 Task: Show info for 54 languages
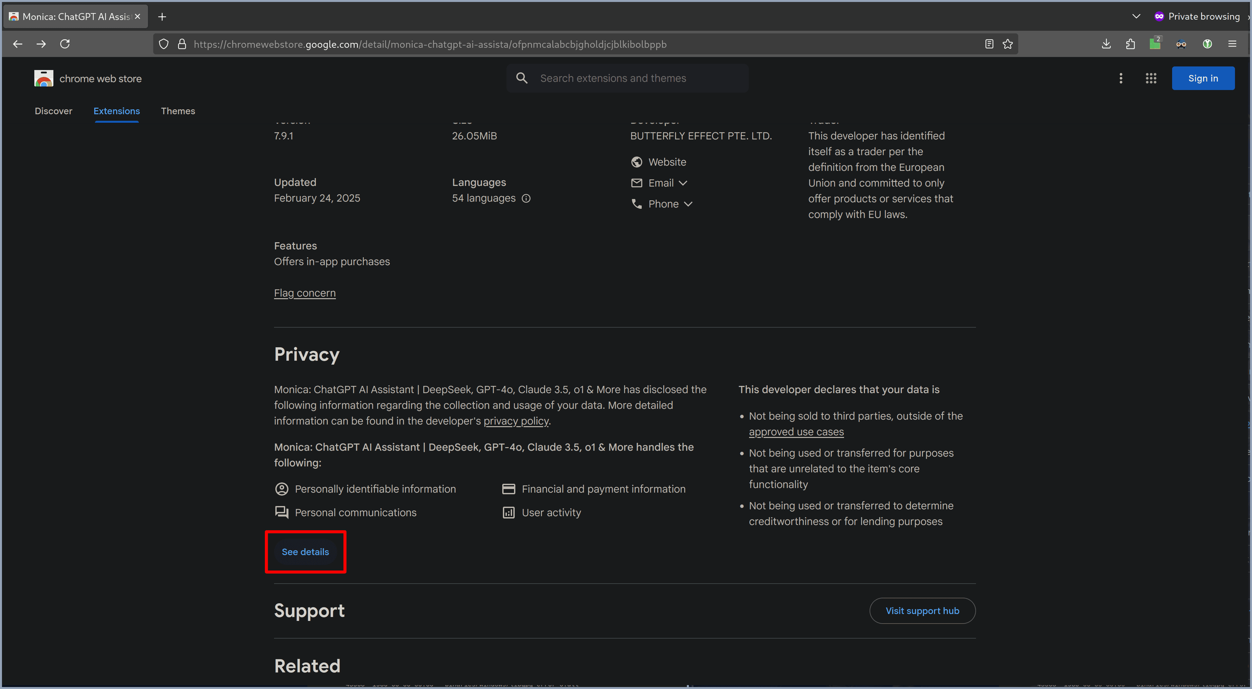526,198
